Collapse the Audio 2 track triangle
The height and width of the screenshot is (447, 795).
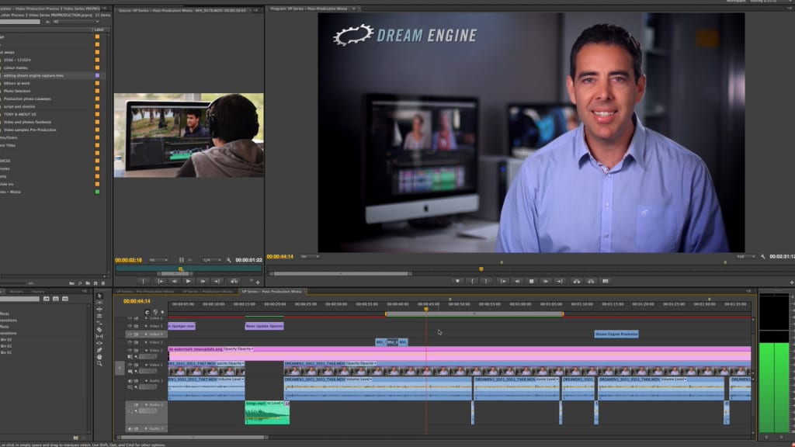coord(147,405)
